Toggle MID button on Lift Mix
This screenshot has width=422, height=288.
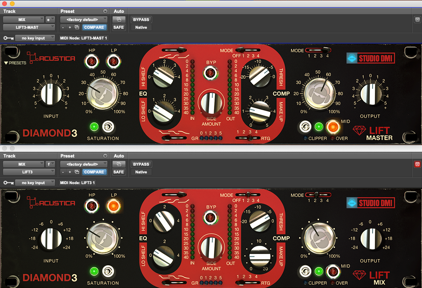pyautogui.click(x=333, y=271)
